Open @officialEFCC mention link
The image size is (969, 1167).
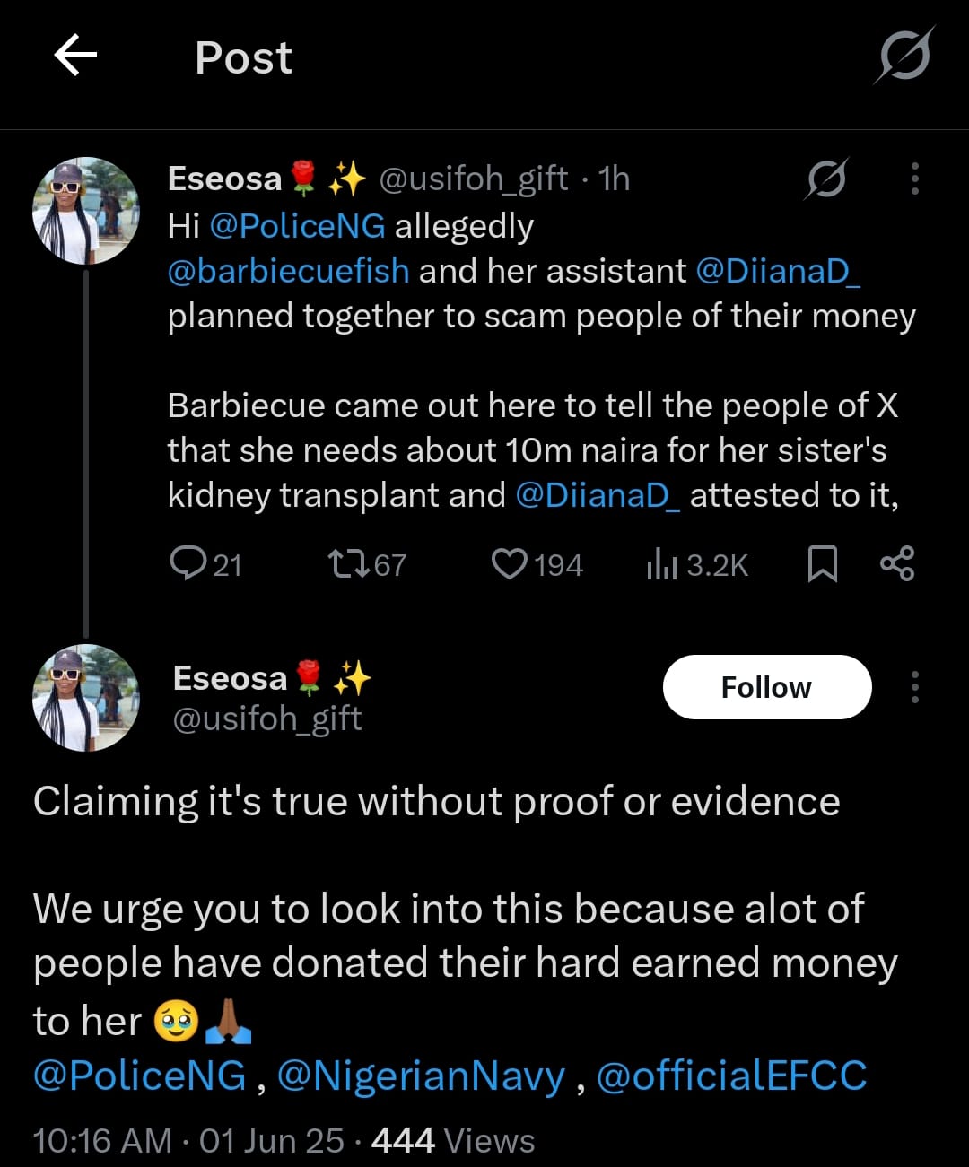coord(731,1076)
